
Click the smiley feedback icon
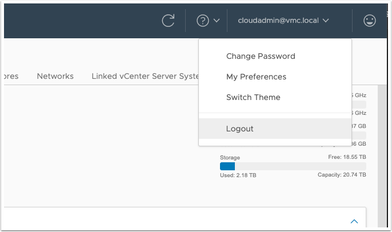click(370, 21)
